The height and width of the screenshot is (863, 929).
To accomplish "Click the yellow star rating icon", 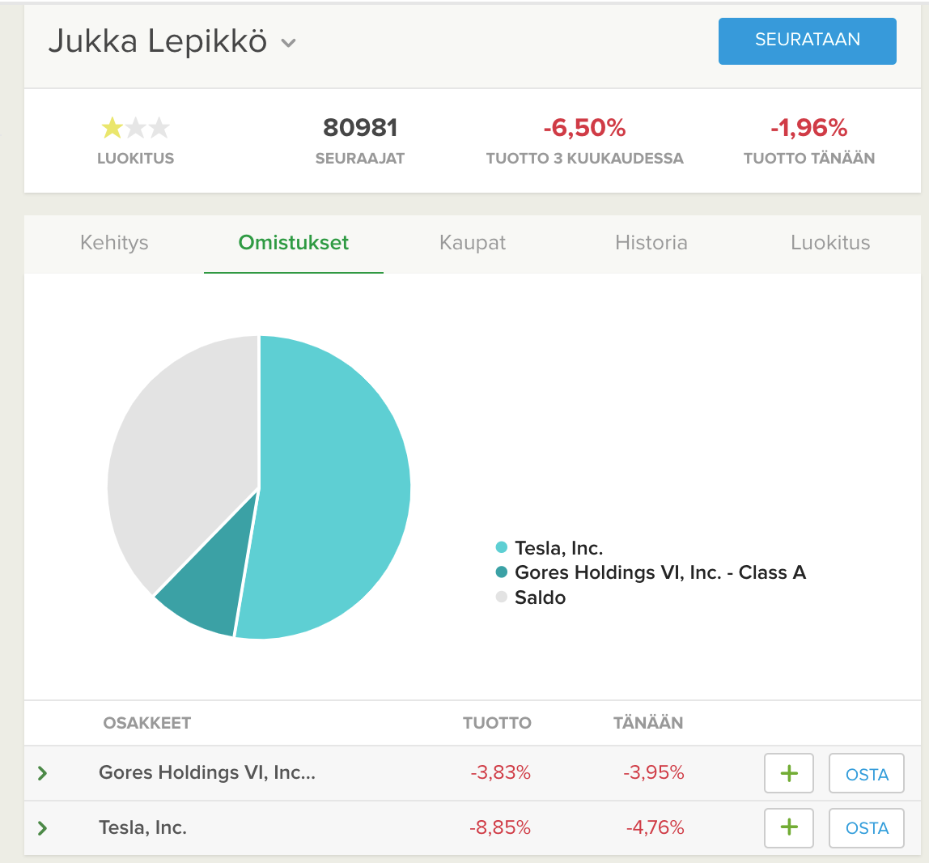I will pos(112,128).
